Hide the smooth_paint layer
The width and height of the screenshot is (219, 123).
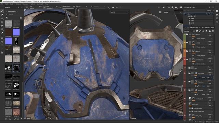click(185, 98)
